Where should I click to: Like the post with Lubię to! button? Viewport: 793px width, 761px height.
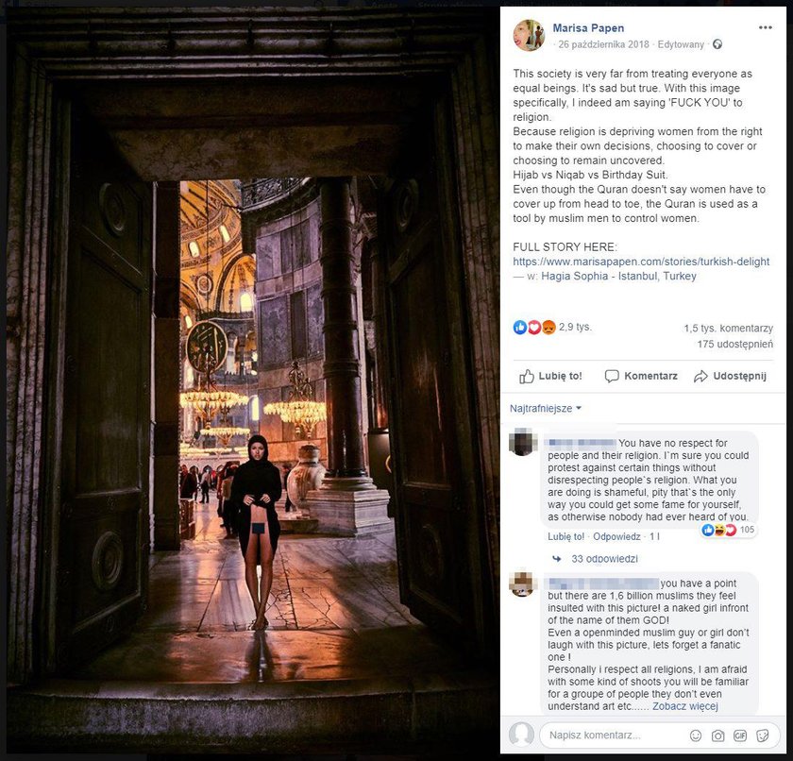pyautogui.click(x=550, y=376)
